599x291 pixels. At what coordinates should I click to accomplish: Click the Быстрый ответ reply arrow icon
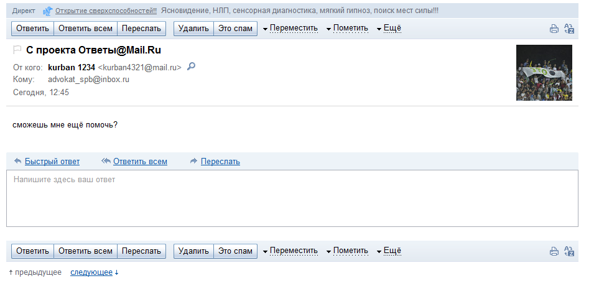click(x=17, y=161)
